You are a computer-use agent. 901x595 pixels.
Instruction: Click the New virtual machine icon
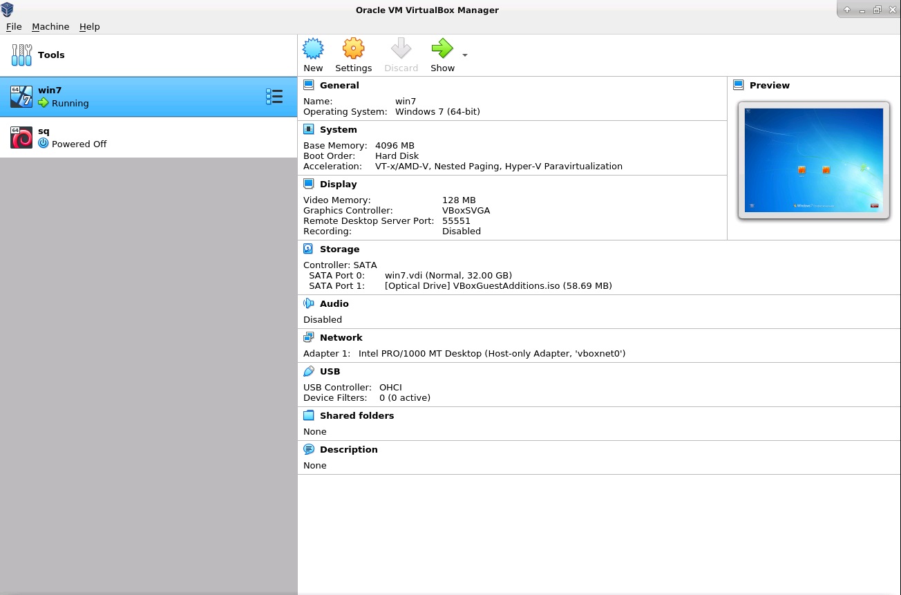click(313, 48)
